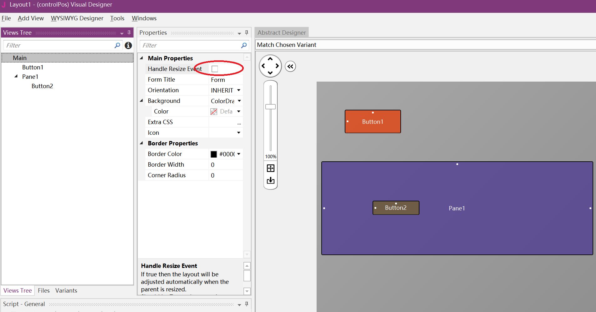Select the orange Button1 view in designer

373,122
